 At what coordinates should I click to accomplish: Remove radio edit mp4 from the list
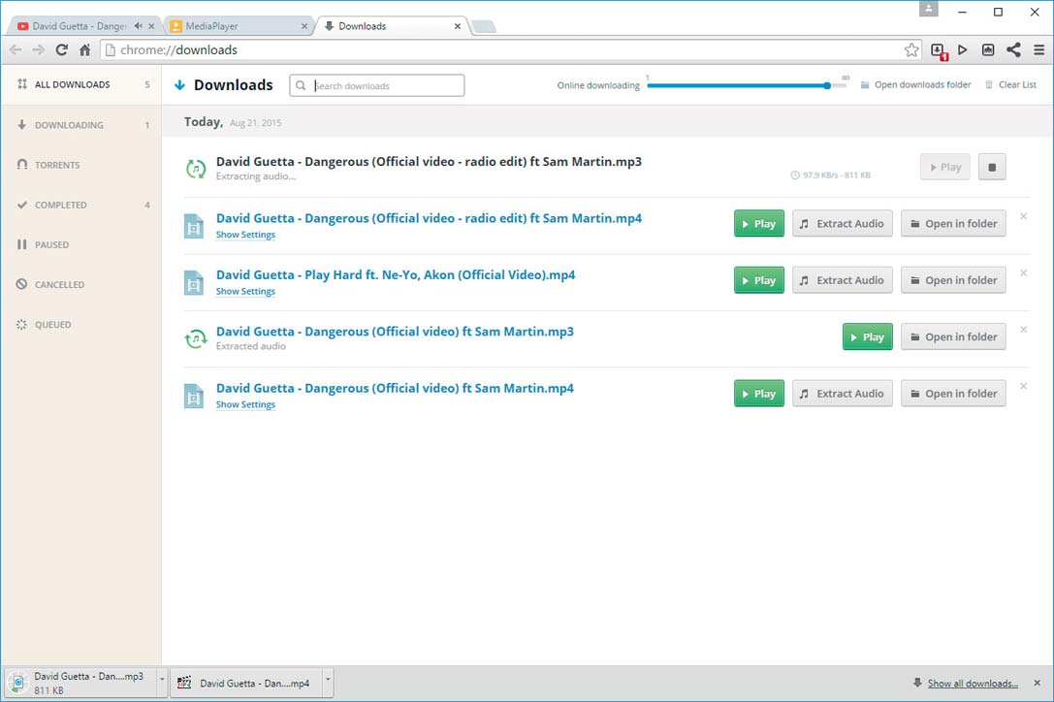[x=1023, y=216]
